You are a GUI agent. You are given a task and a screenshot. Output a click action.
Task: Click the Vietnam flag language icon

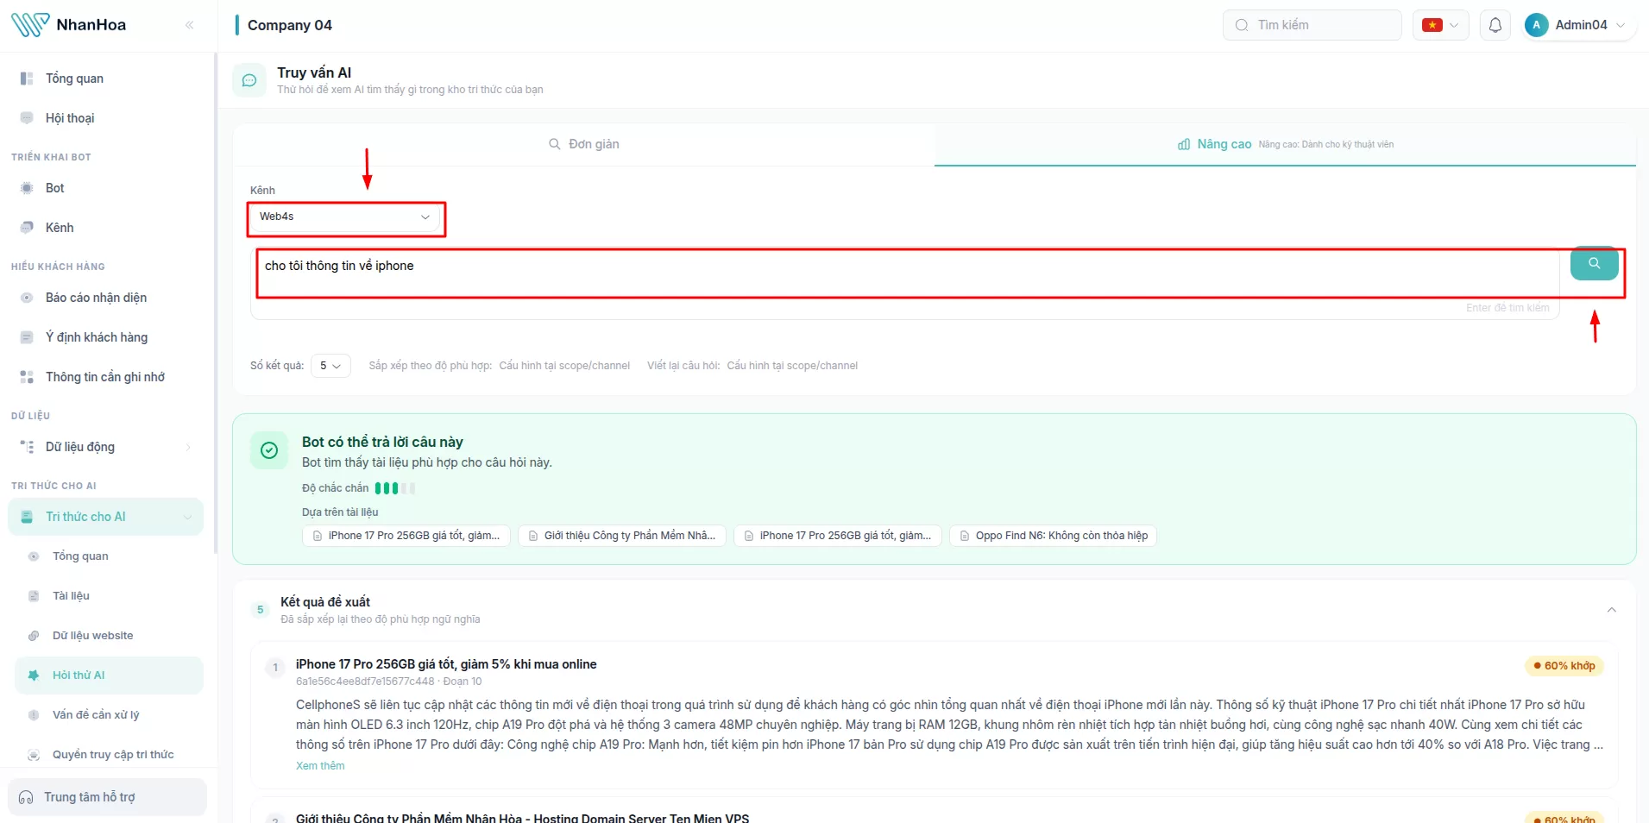[x=1432, y=25]
